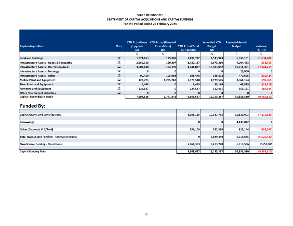Select Furniture annual budget value 353,151
Screen dimensions: 293x226
pyautogui.click(x=244, y=89)
